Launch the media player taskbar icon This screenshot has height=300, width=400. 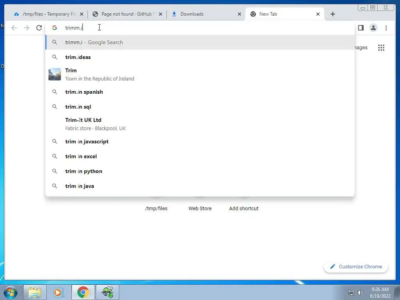point(58,292)
